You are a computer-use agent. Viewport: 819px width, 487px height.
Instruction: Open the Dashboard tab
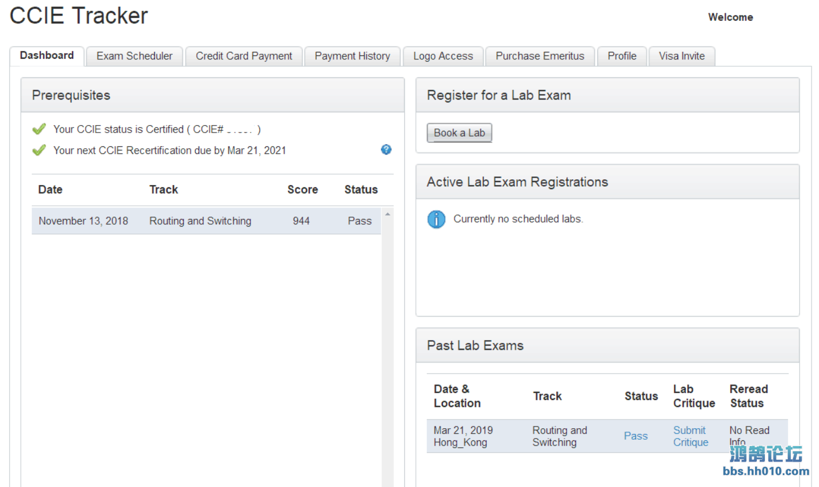(x=47, y=56)
